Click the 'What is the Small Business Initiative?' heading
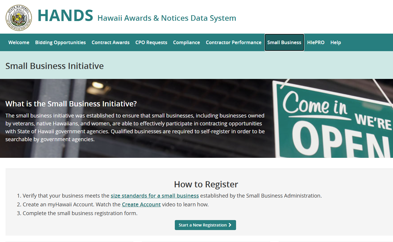The image size is (393, 242). [x=71, y=104]
